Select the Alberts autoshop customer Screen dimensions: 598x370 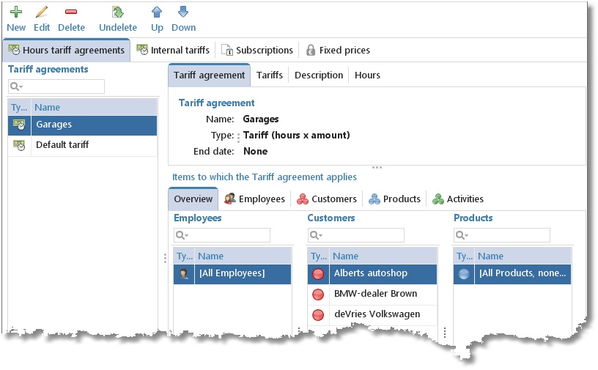372,274
